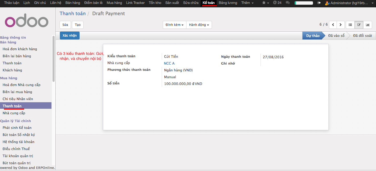This screenshot has height=171, width=376.
Task: Click the Administrator user avatar icon
Action: pyautogui.click(x=327, y=3)
